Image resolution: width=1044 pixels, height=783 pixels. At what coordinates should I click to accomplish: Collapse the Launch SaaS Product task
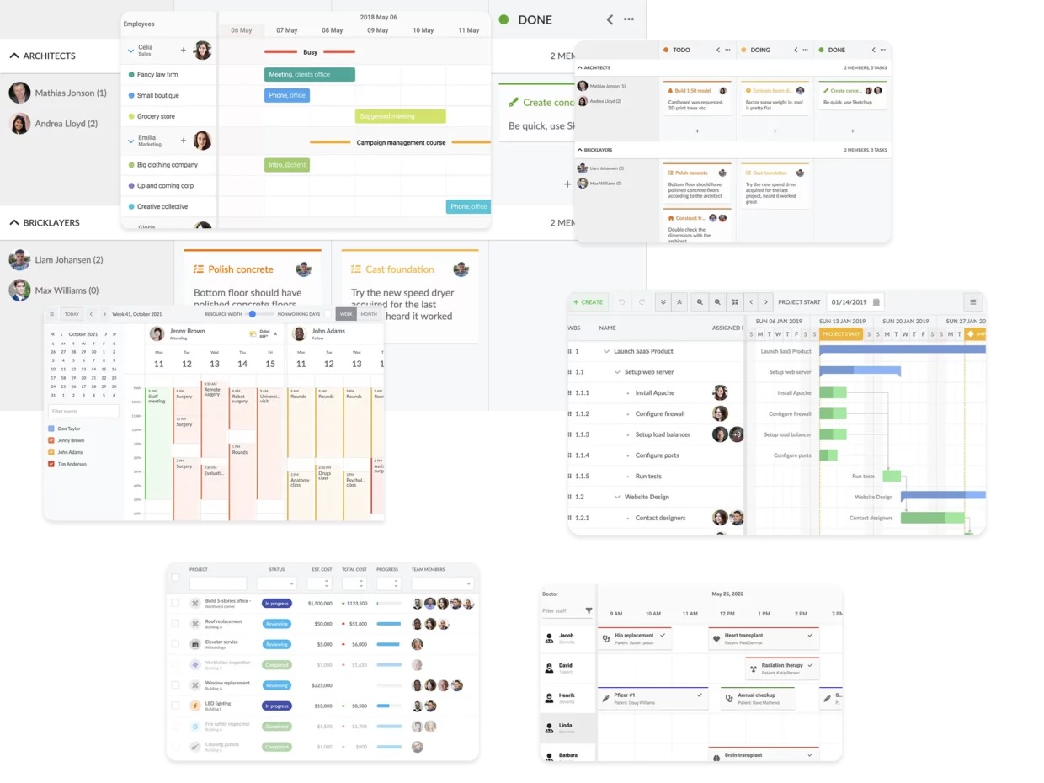(x=606, y=351)
